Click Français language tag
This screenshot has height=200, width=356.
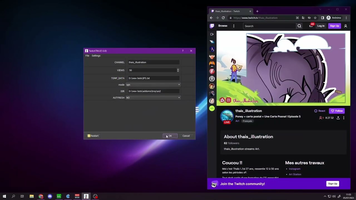pos(247,121)
